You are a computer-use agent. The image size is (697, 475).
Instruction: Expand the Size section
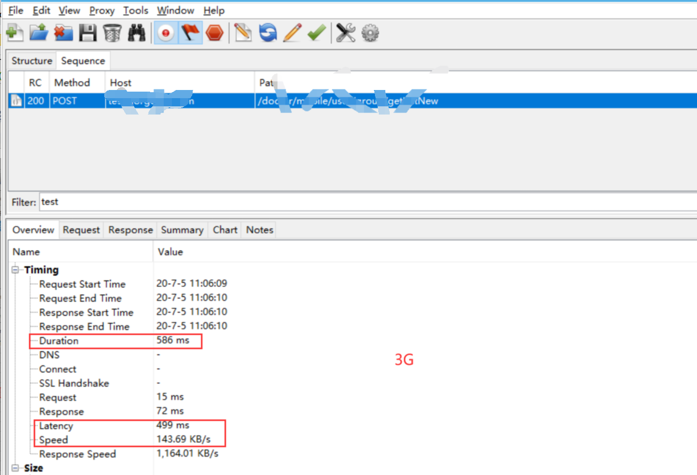pos(16,468)
